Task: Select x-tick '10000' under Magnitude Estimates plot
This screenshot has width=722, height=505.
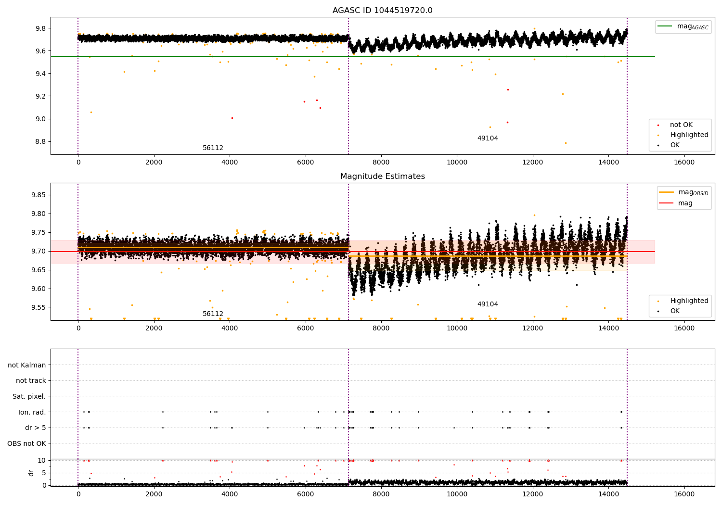Action: (457, 328)
